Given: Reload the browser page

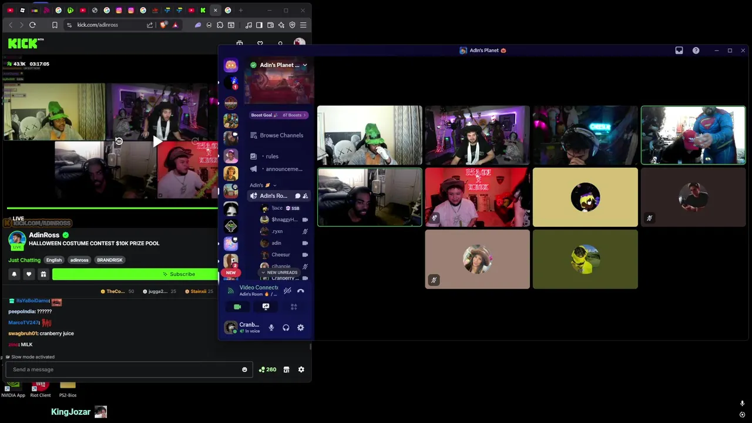Looking at the screenshot, I should (x=32, y=25).
